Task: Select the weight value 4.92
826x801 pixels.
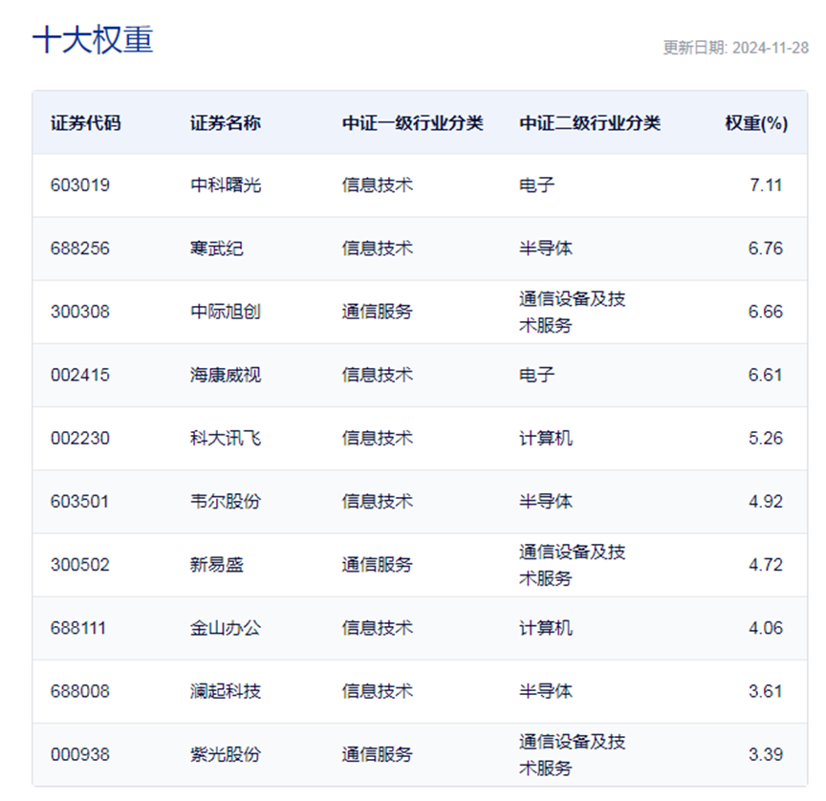Action: 766,502
